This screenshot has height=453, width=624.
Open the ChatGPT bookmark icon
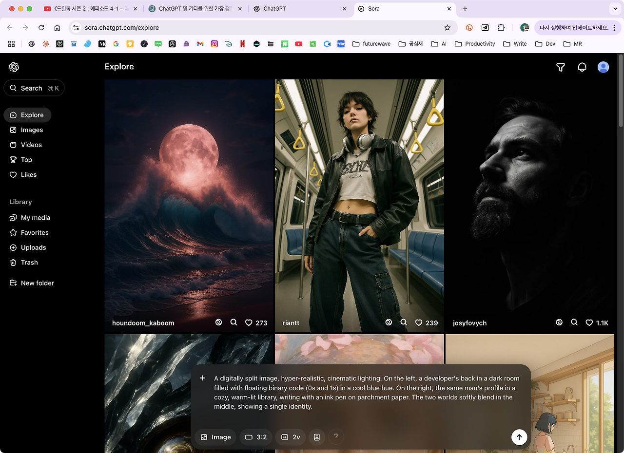pyautogui.click(x=32, y=44)
